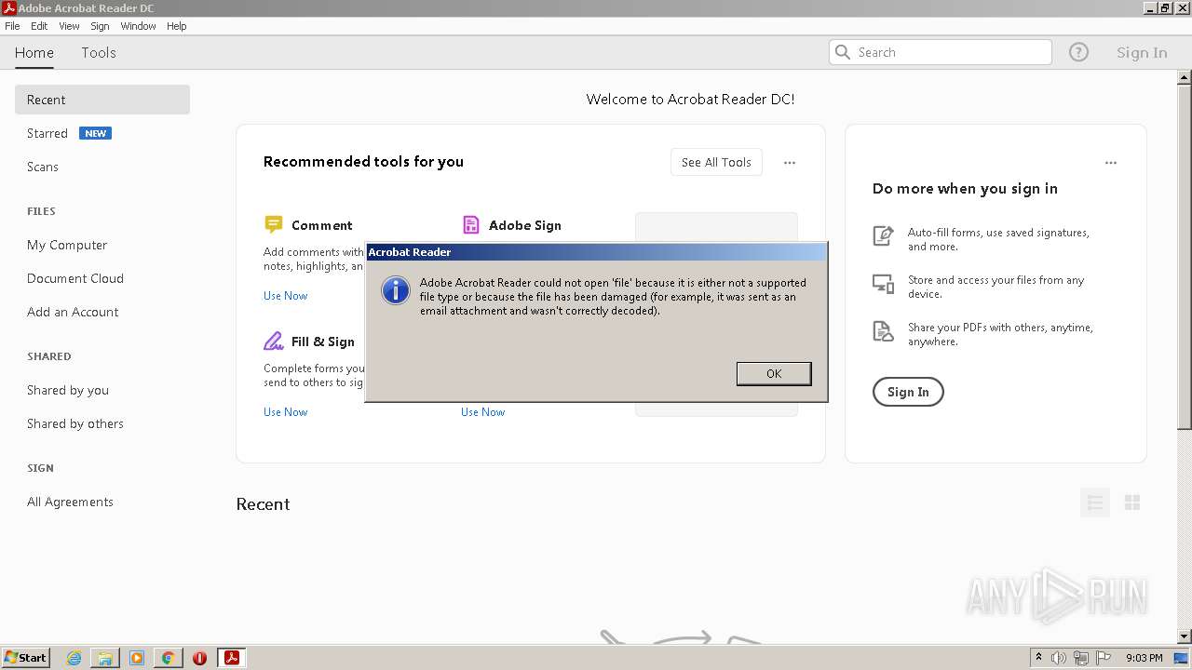Click the Start button
1192x670 pixels.
[26, 658]
